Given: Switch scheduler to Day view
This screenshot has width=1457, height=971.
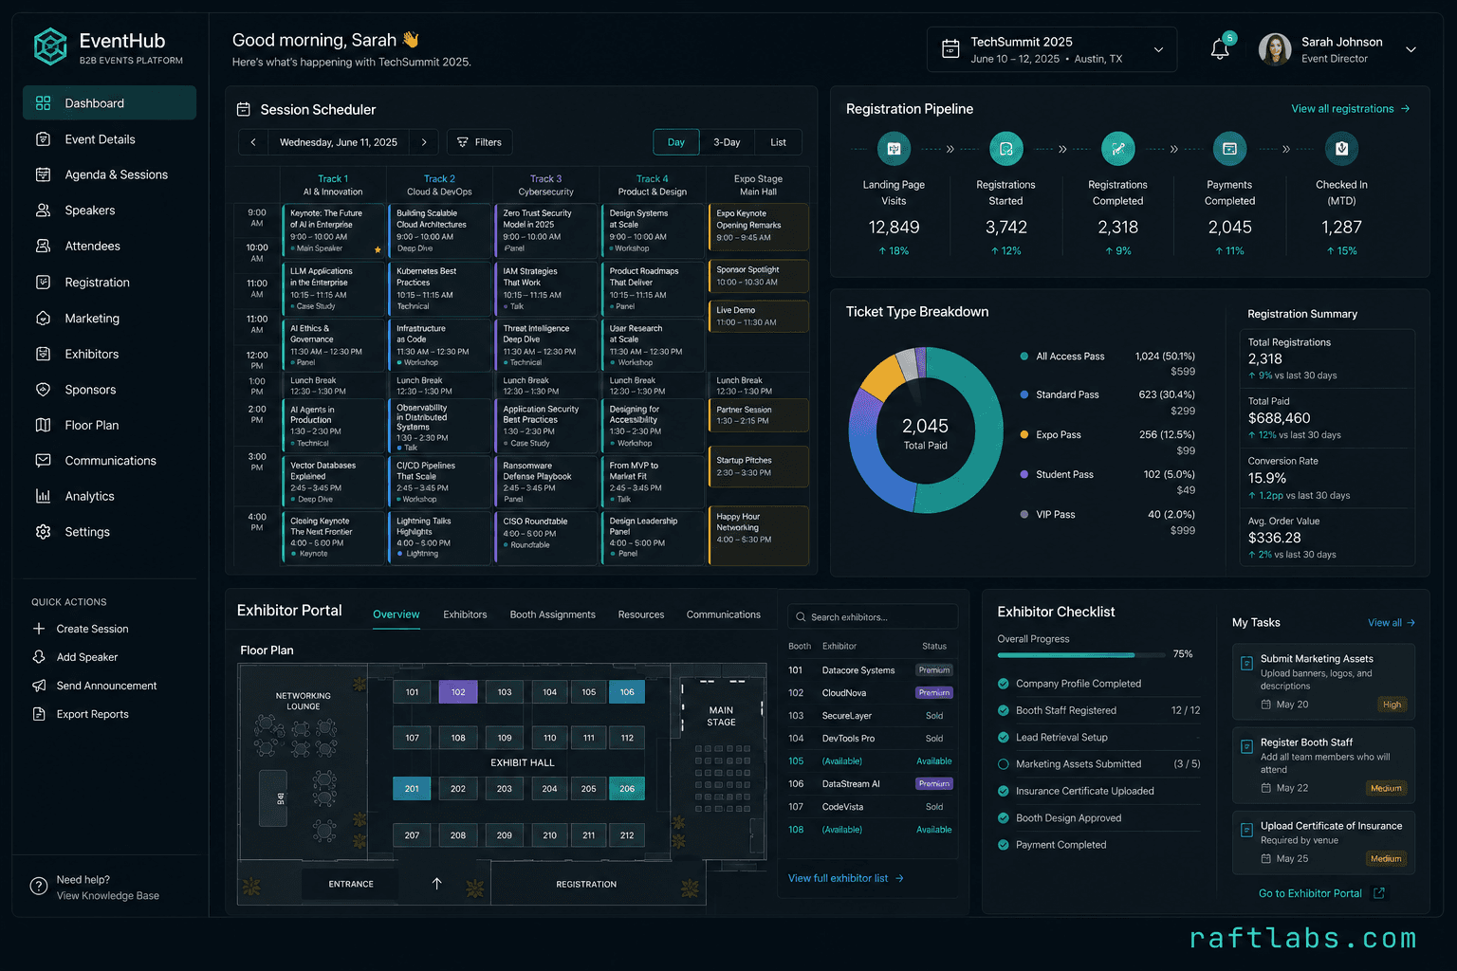Looking at the screenshot, I should pos(676,142).
